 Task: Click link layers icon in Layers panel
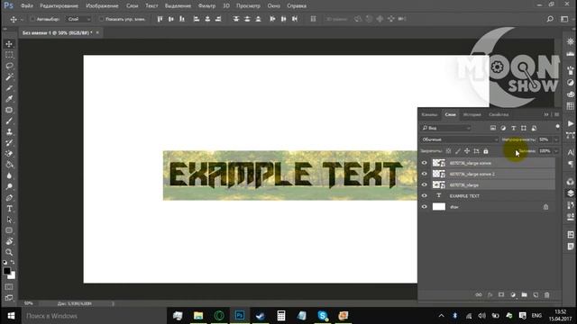[x=479, y=294]
